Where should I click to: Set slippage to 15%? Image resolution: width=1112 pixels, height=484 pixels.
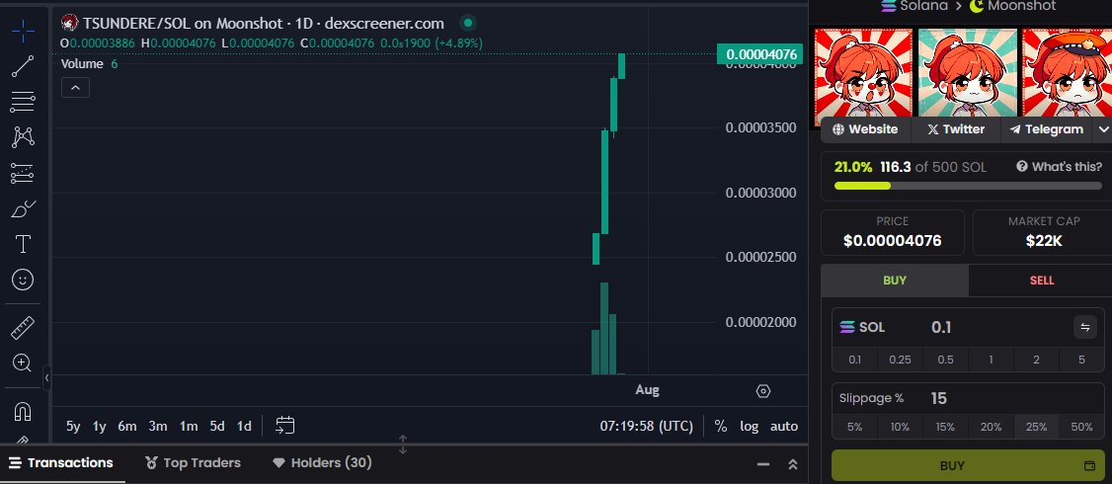click(945, 428)
